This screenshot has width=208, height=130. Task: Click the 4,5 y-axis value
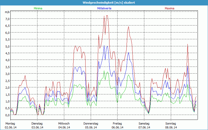[8, 53]
